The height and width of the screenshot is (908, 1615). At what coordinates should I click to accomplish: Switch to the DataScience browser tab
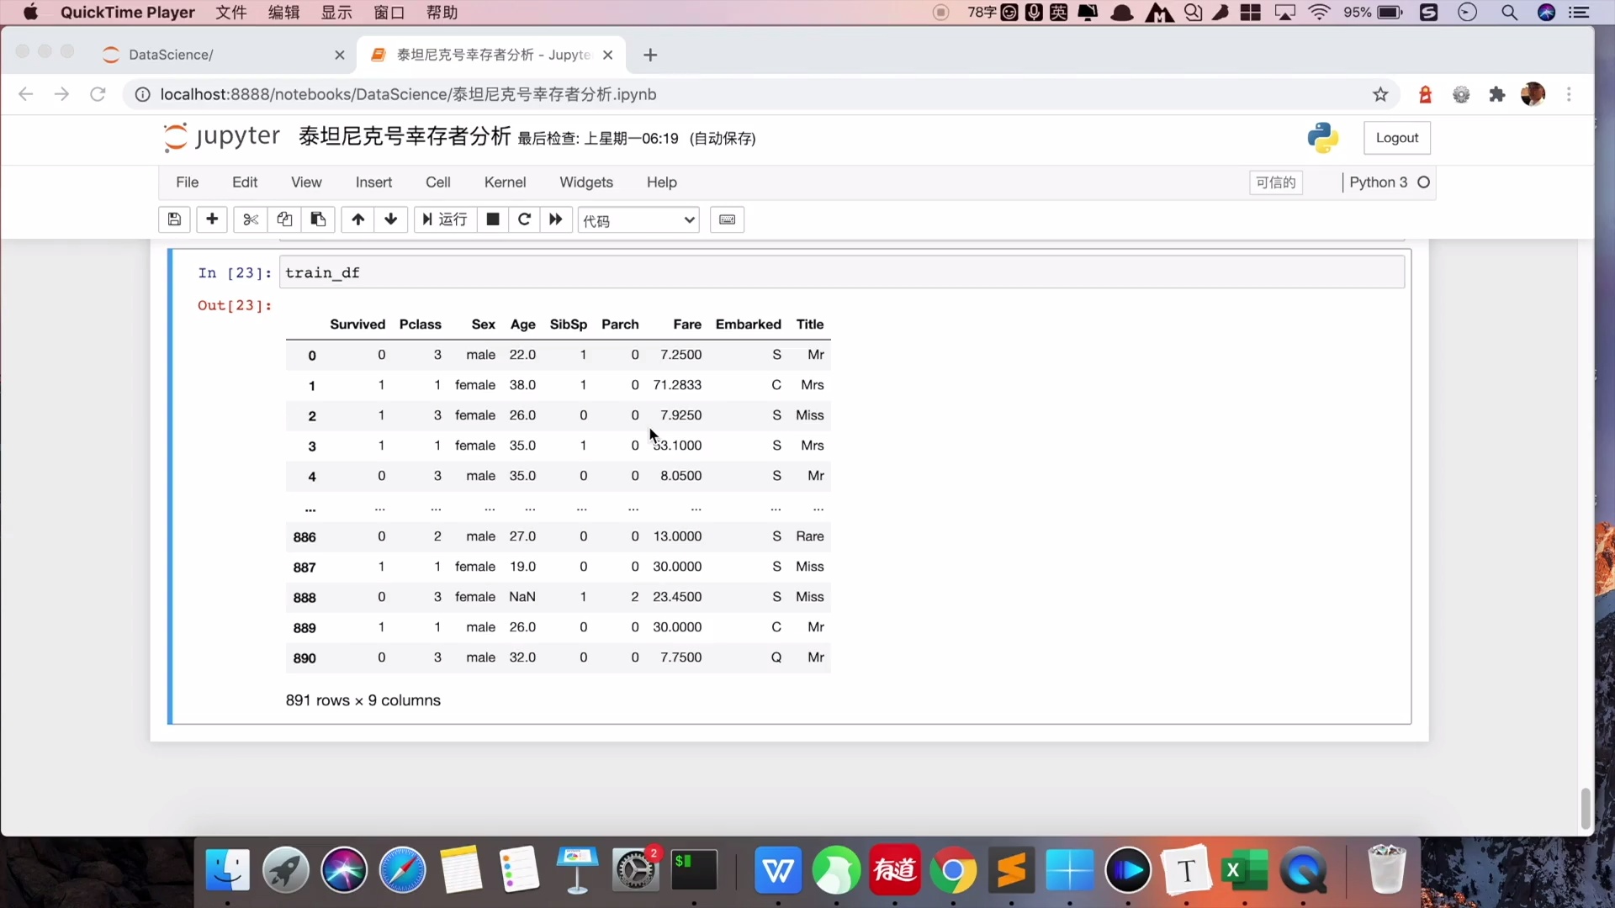tap(172, 55)
